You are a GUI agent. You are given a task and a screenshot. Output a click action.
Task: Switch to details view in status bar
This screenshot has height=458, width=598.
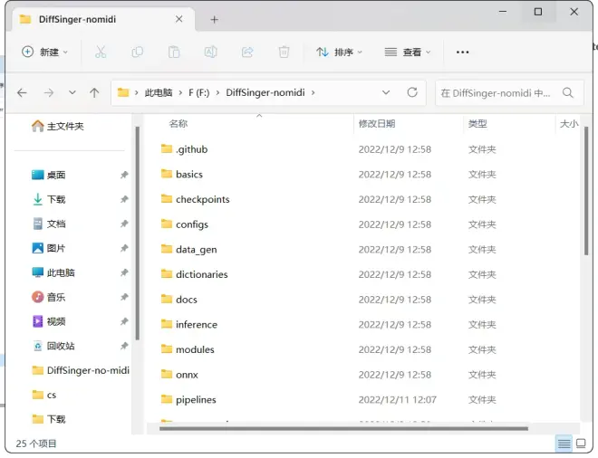[564, 444]
